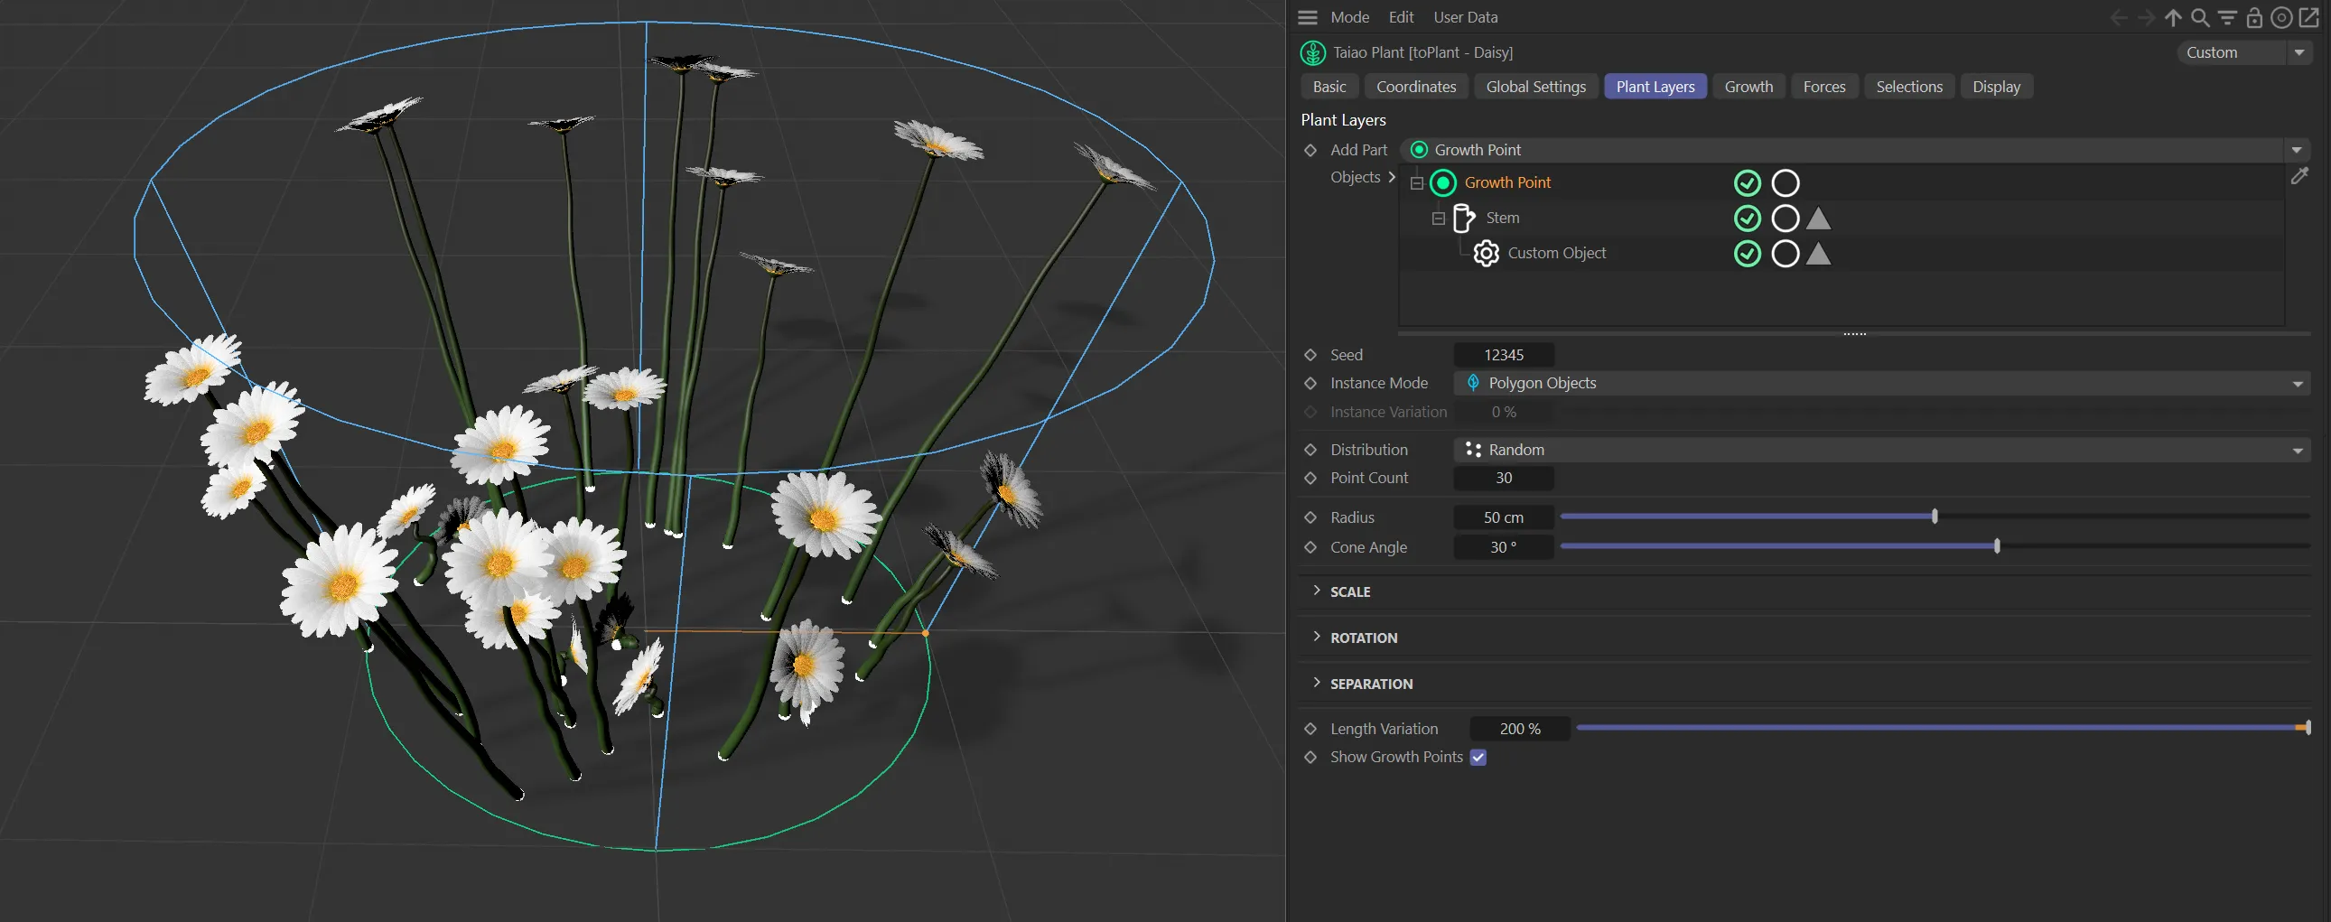The image size is (2331, 922).
Task: Open the Attribute Manager hamburger menu
Action: (1307, 17)
